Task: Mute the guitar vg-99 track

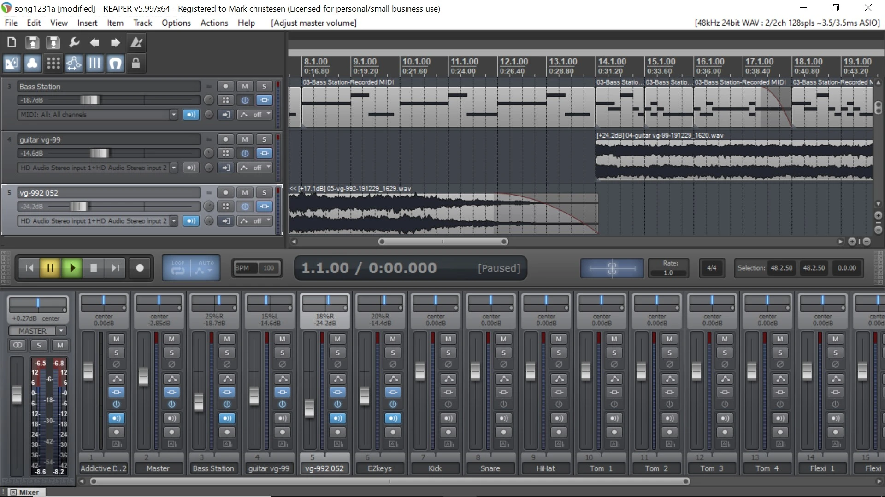Action: (245, 139)
